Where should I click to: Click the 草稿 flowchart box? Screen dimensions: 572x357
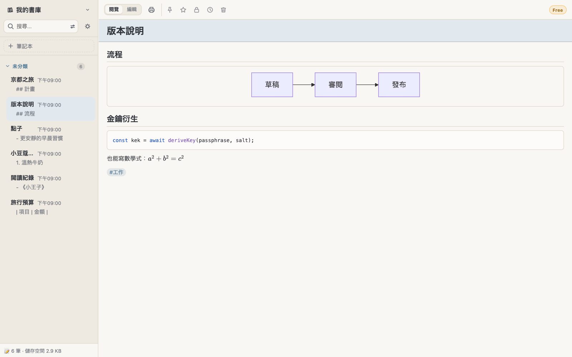(272, 85)
